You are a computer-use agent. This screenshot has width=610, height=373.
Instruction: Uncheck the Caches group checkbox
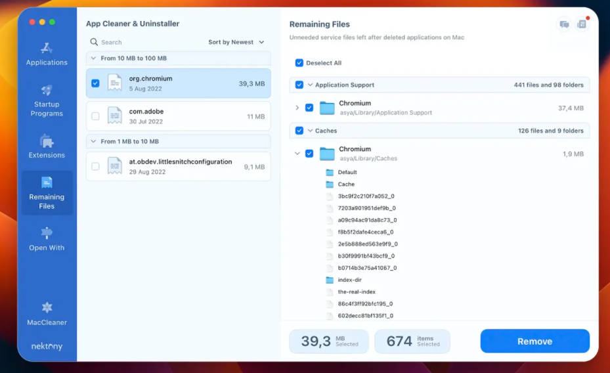coord(299,131)
